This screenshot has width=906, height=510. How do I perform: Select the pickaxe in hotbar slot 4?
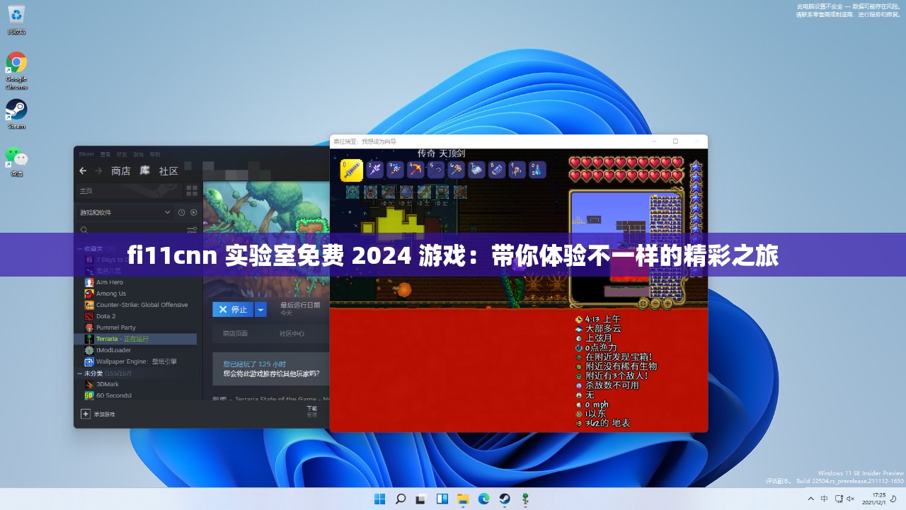415,170
